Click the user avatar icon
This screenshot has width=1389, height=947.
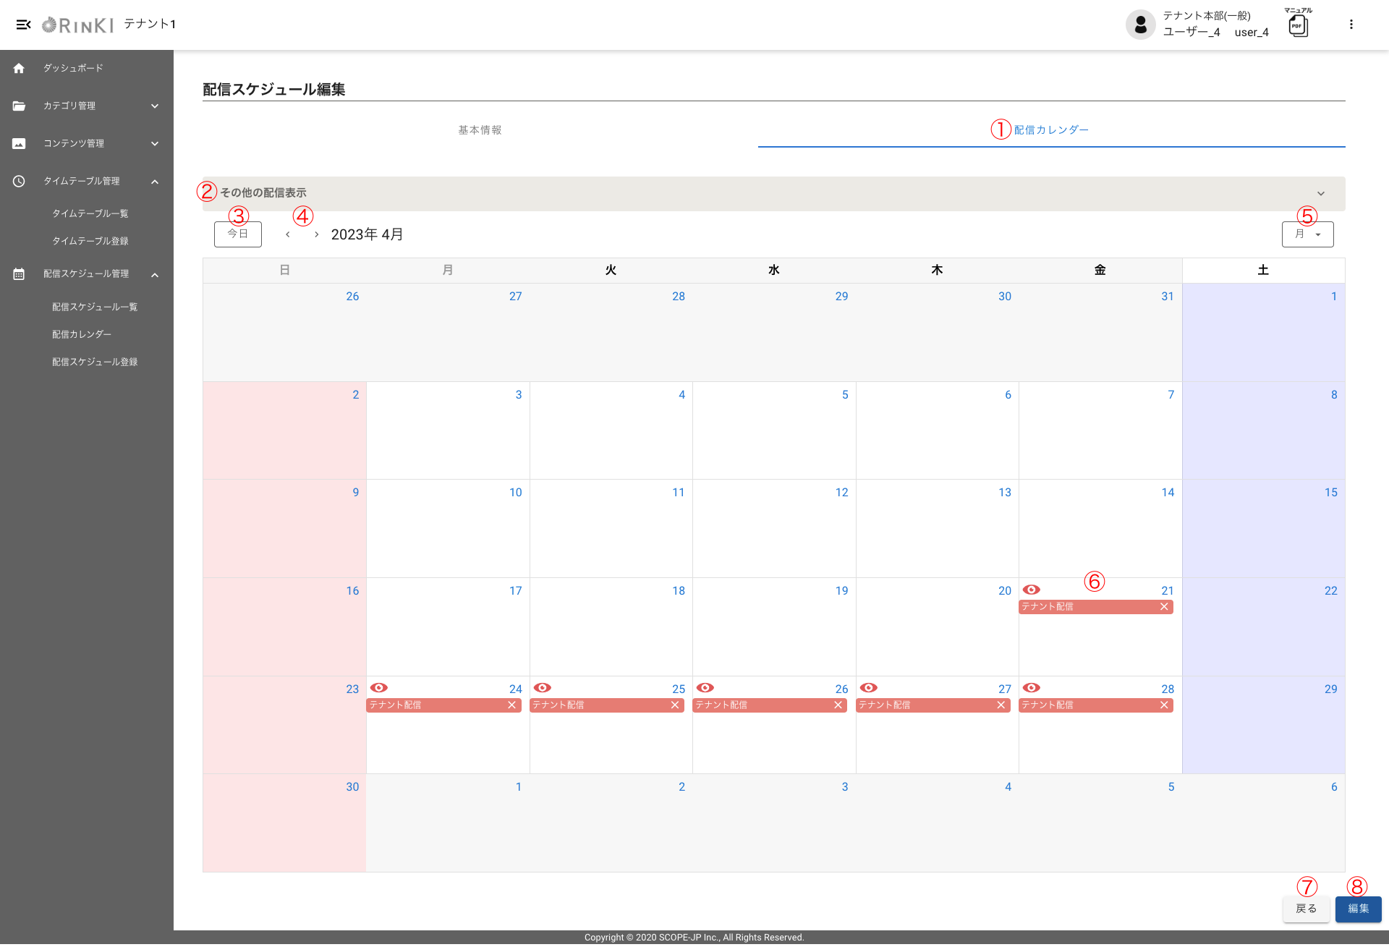[x=1140, y=25]
